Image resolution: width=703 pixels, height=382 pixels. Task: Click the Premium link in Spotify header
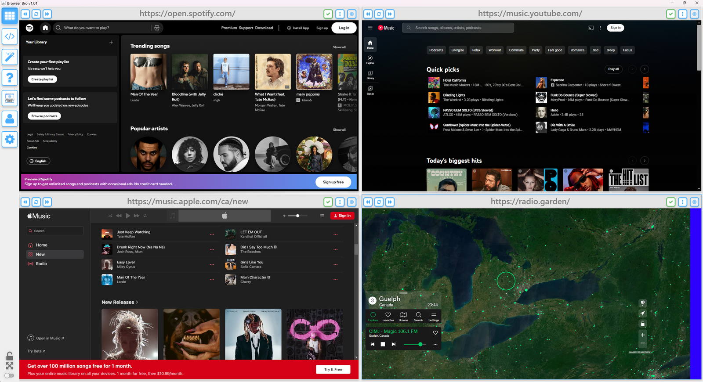pos(229,28)
